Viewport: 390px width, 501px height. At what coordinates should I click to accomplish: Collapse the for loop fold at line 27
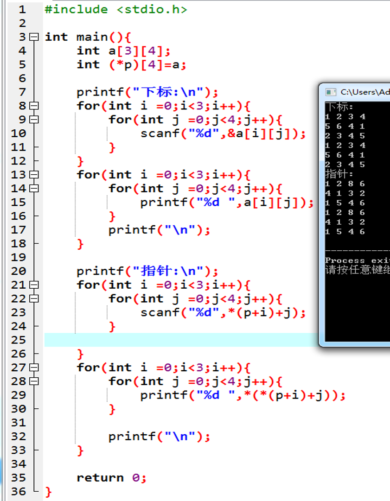(x=34, y=368)
